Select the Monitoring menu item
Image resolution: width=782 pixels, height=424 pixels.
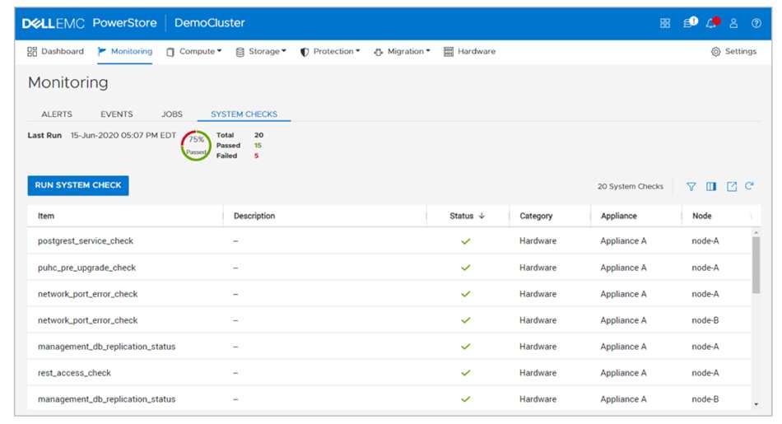tap(125, 51)
